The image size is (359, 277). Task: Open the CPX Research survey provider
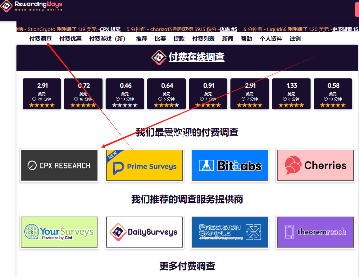(59, 165)
